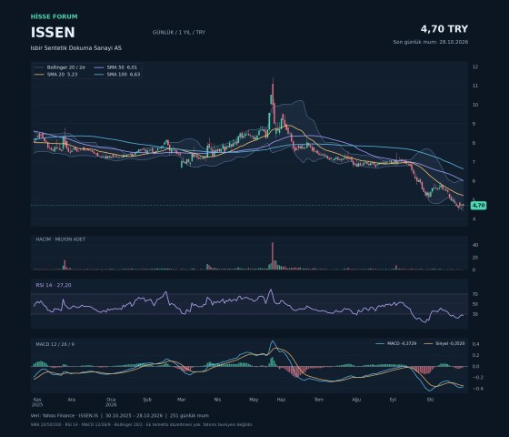Toggle the SMA 20 legend entry
This screenshot has height=437, width=509.
point(56,75)
